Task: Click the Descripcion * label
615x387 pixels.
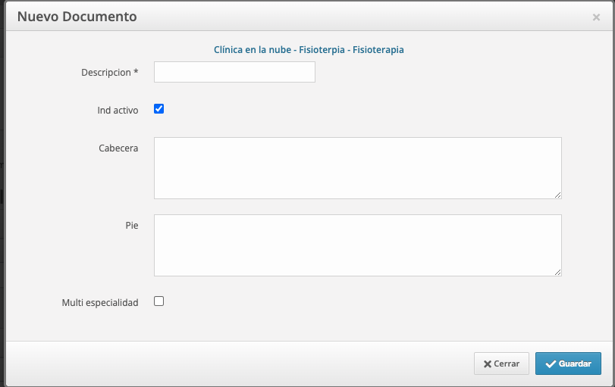Action: point(110,73)
